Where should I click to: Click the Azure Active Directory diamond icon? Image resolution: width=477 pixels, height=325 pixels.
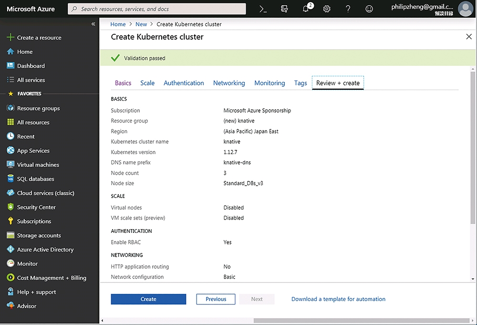(x=10, y=249)
